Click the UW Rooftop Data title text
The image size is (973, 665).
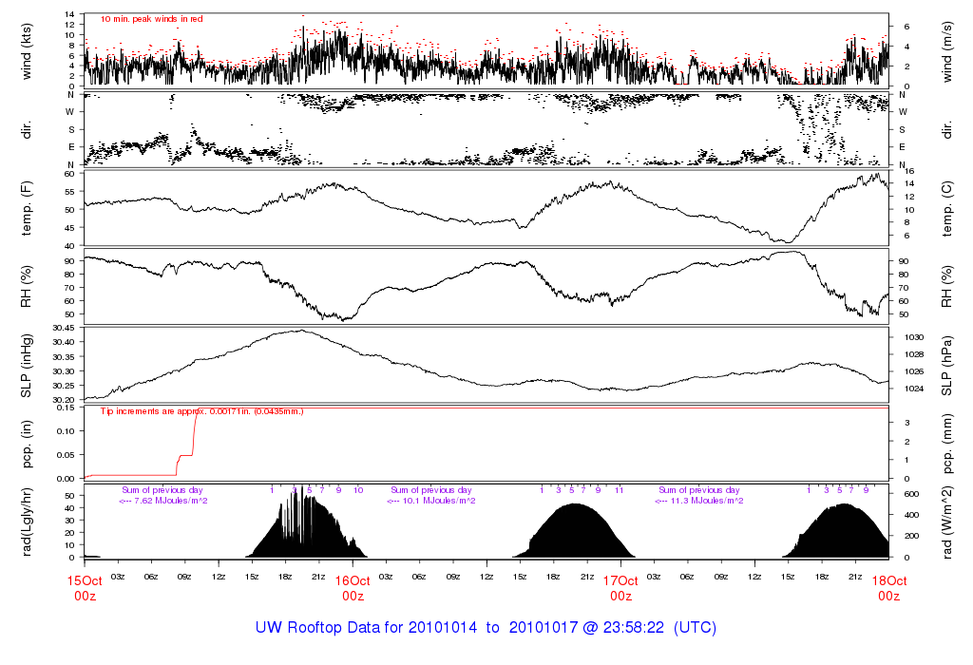[x=486, y=628]
